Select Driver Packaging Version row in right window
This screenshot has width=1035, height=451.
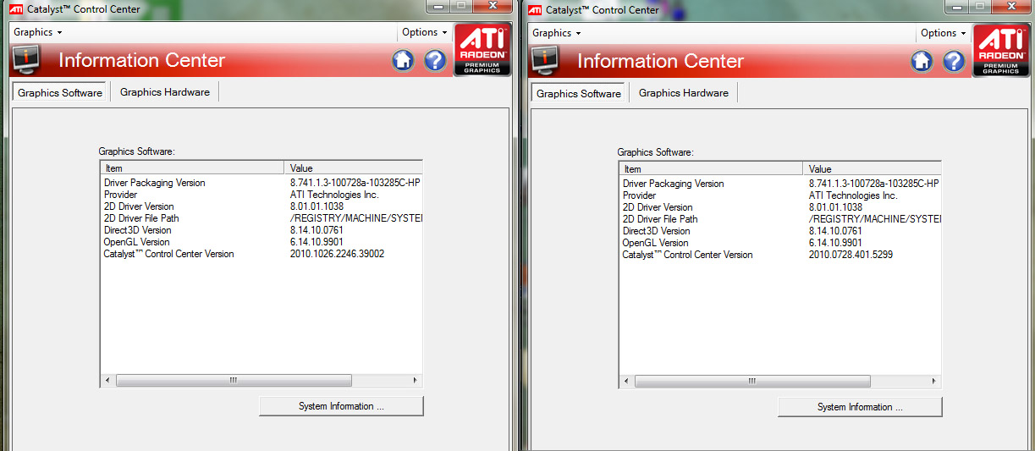[780, 184]
